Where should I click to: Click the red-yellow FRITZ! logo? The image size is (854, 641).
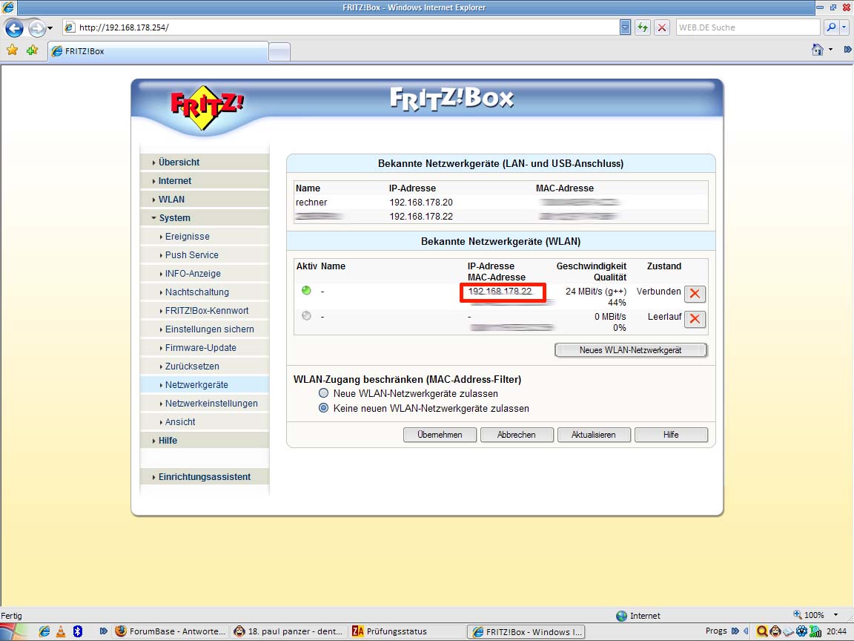coord(206,107)
